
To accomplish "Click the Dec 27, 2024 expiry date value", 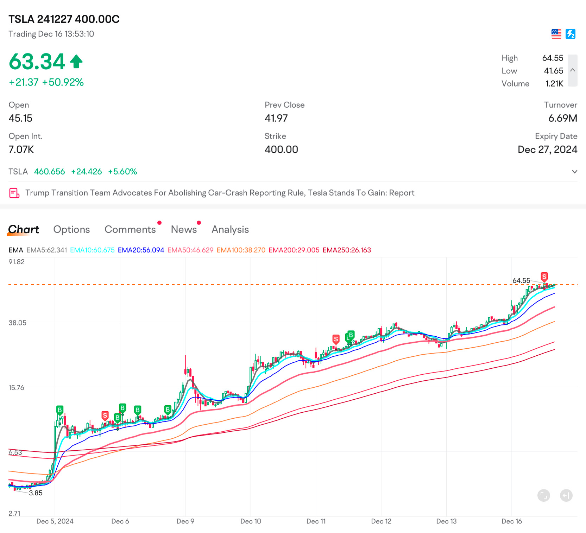I will (x=547, y=150).
